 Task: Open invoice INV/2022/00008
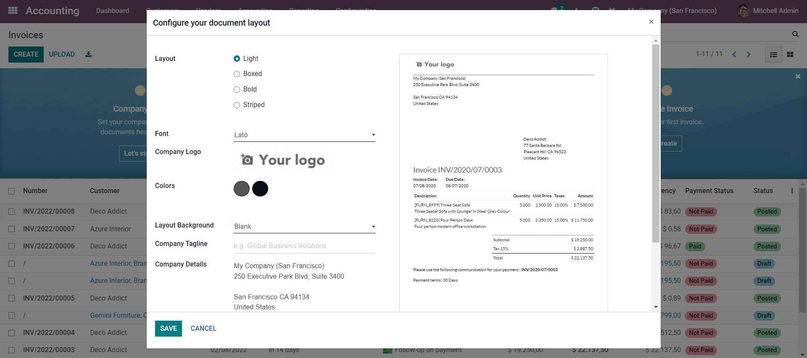[49, 212]
